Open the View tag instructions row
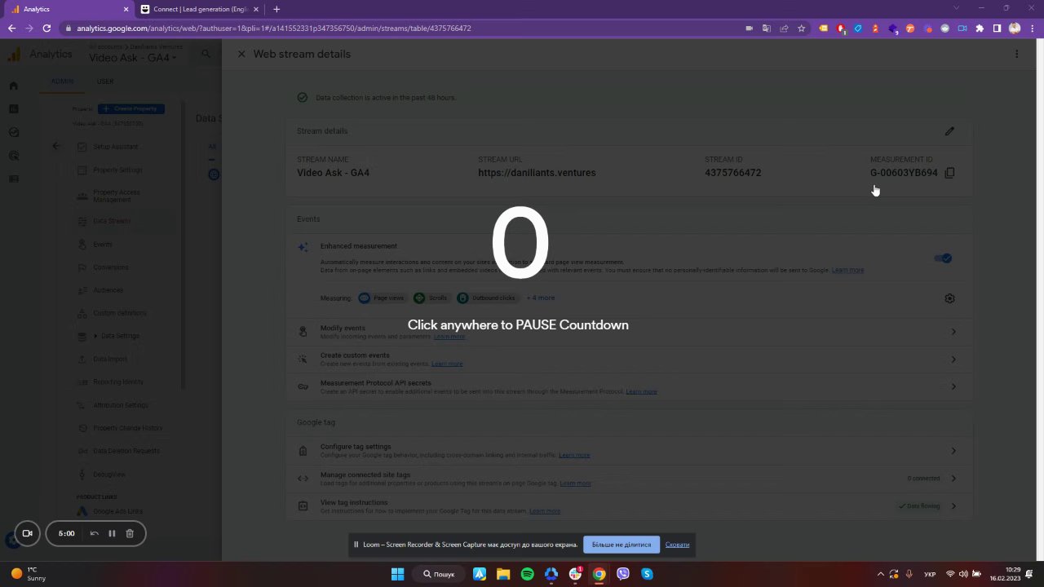The width and height of the screenshot is (1044, 587). tap(628, 506)
